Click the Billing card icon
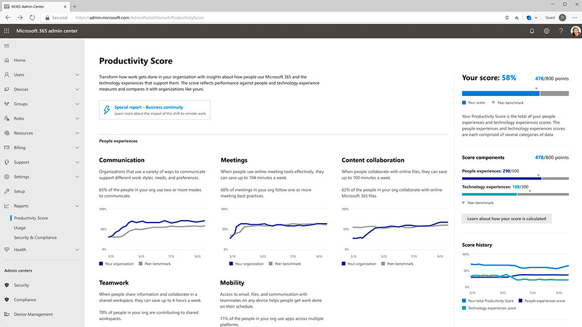The image size is (582, 327). click(x=7, y=148)
